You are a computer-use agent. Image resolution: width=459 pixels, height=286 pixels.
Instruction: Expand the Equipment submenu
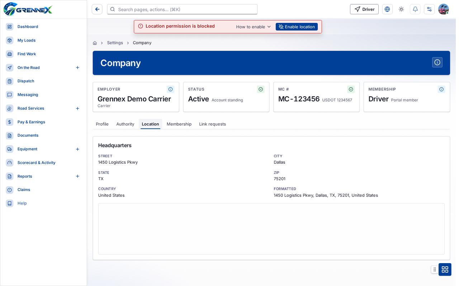77,149
